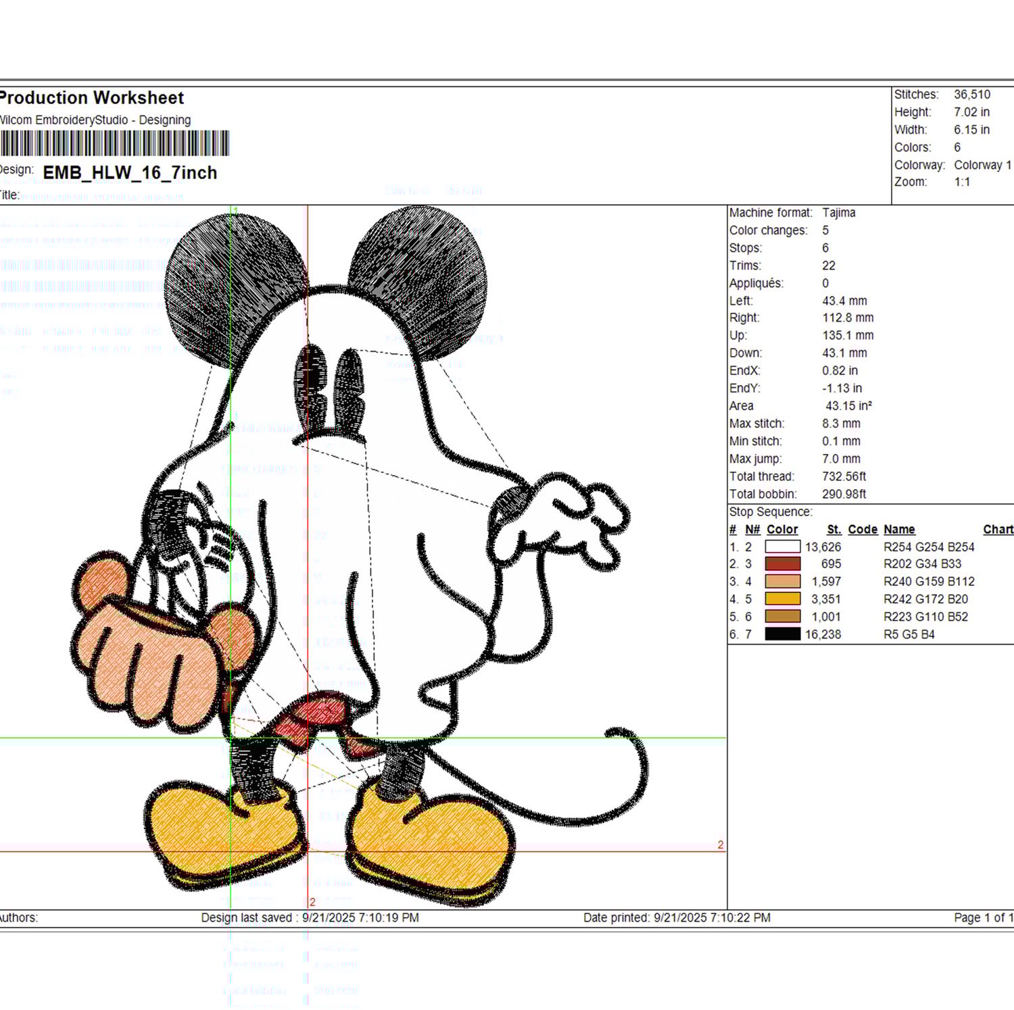The height and width of the screenshot is (1010, 1014).
Task: Click the black swatch in stop 6
Action: pos(782,634)
